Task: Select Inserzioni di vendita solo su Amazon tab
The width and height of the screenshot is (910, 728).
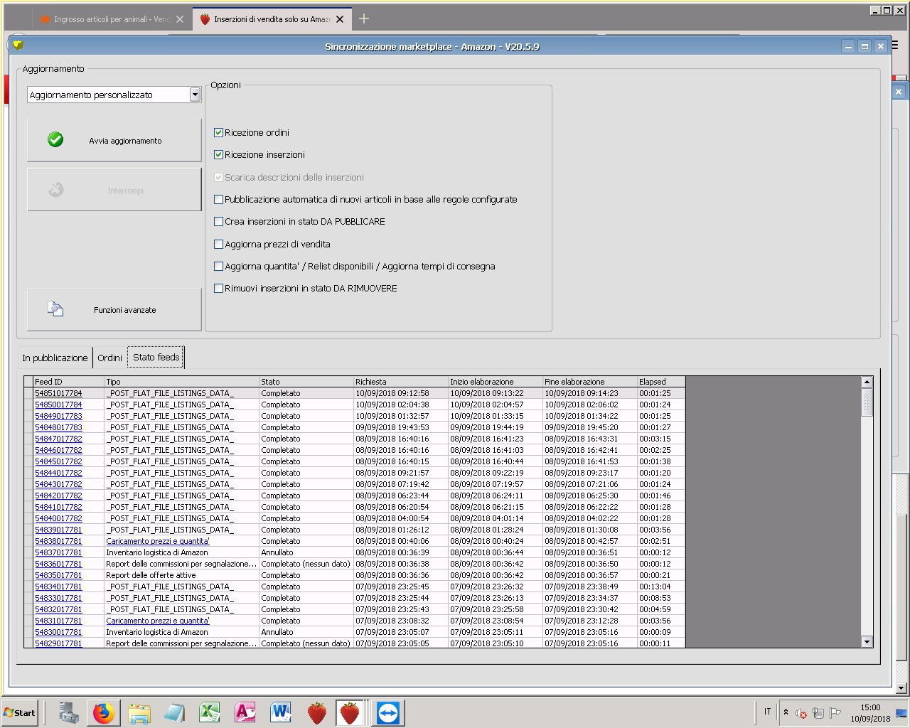Action: [x=273, y=19]
